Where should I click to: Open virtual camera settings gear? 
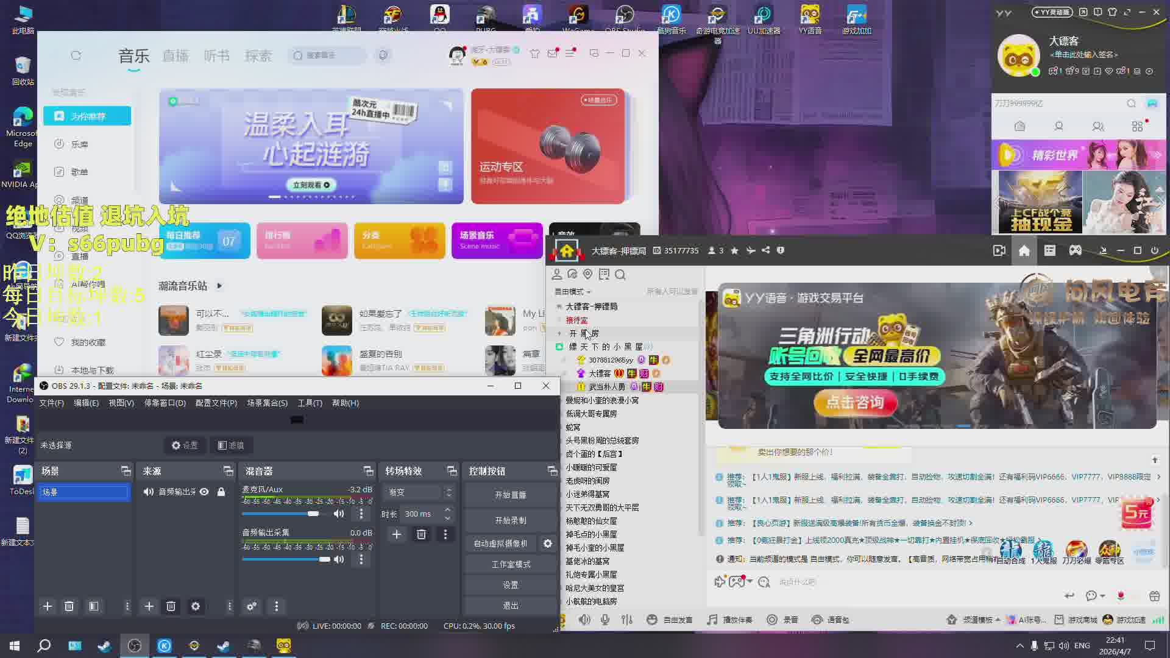(547, 543)
